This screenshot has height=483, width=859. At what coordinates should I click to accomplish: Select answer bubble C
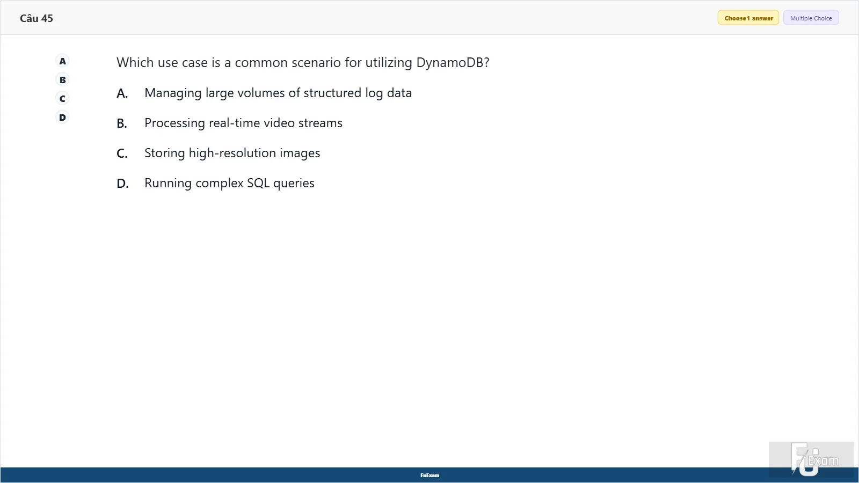tap(63, 99)
